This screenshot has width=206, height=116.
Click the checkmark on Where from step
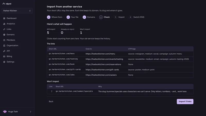click(49, 17)
